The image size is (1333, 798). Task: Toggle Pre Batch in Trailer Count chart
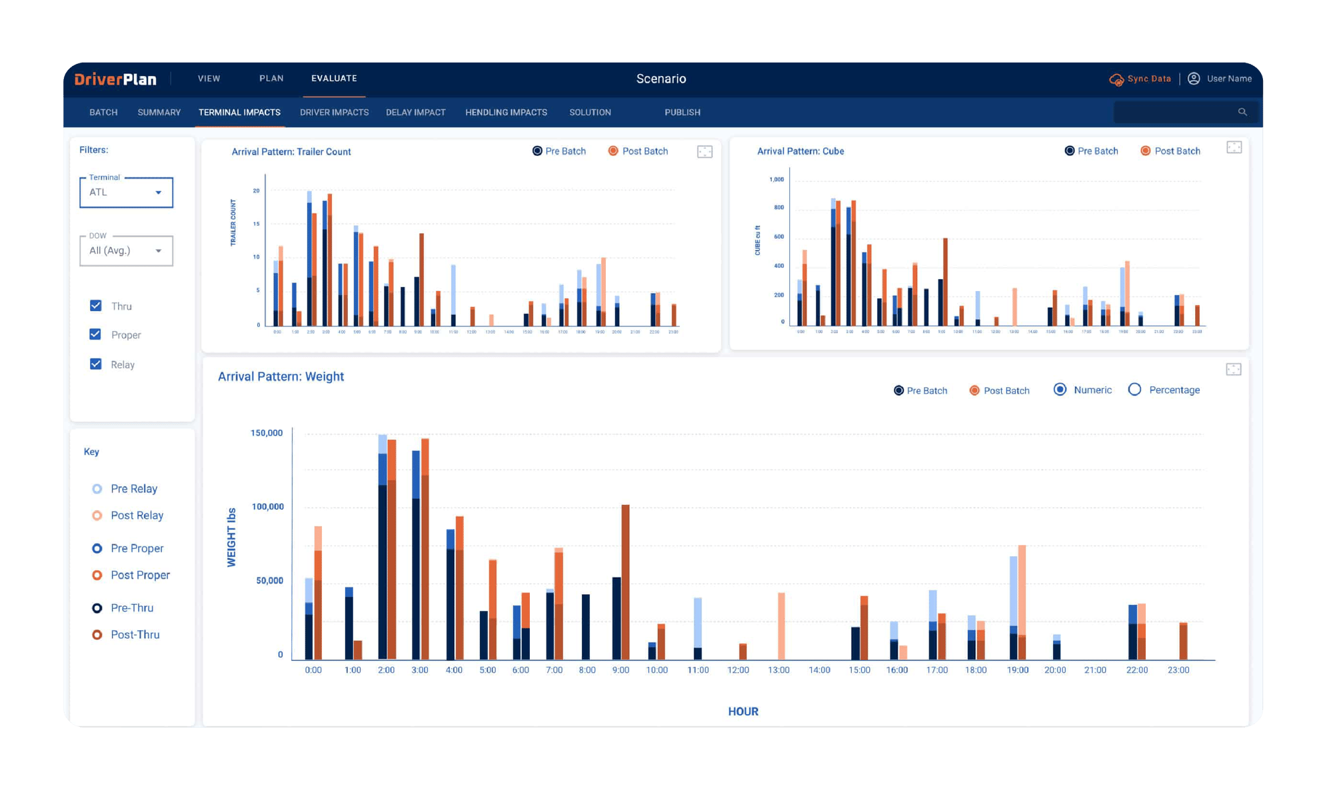(537, 151)
